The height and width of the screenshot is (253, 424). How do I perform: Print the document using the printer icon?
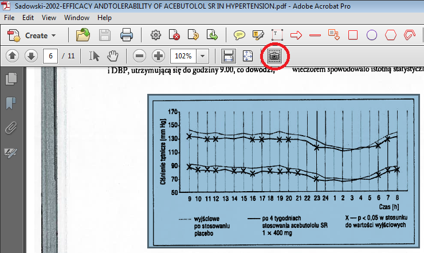tap(126, 35)
